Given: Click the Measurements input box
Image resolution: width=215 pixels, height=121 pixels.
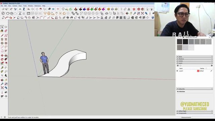Looking at the screenshot, I should pos(203,117).
